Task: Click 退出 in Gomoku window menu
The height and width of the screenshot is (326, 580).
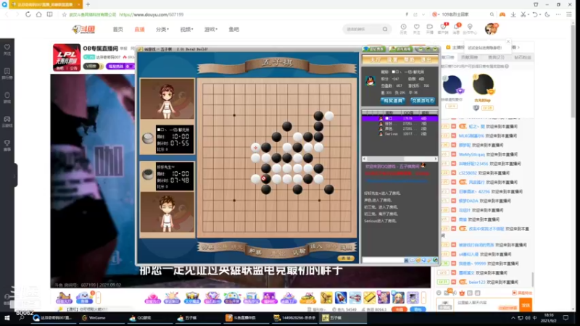Action: pos(426,59)
